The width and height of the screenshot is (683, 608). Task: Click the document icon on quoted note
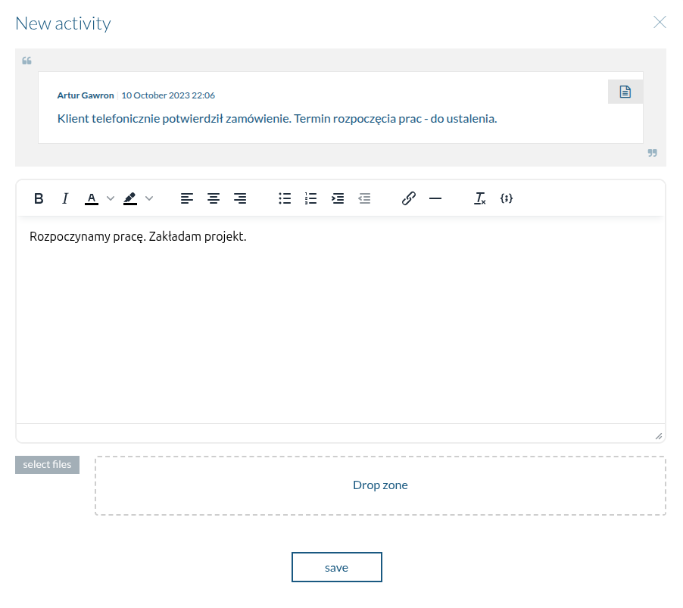click(x=625, y=92)
